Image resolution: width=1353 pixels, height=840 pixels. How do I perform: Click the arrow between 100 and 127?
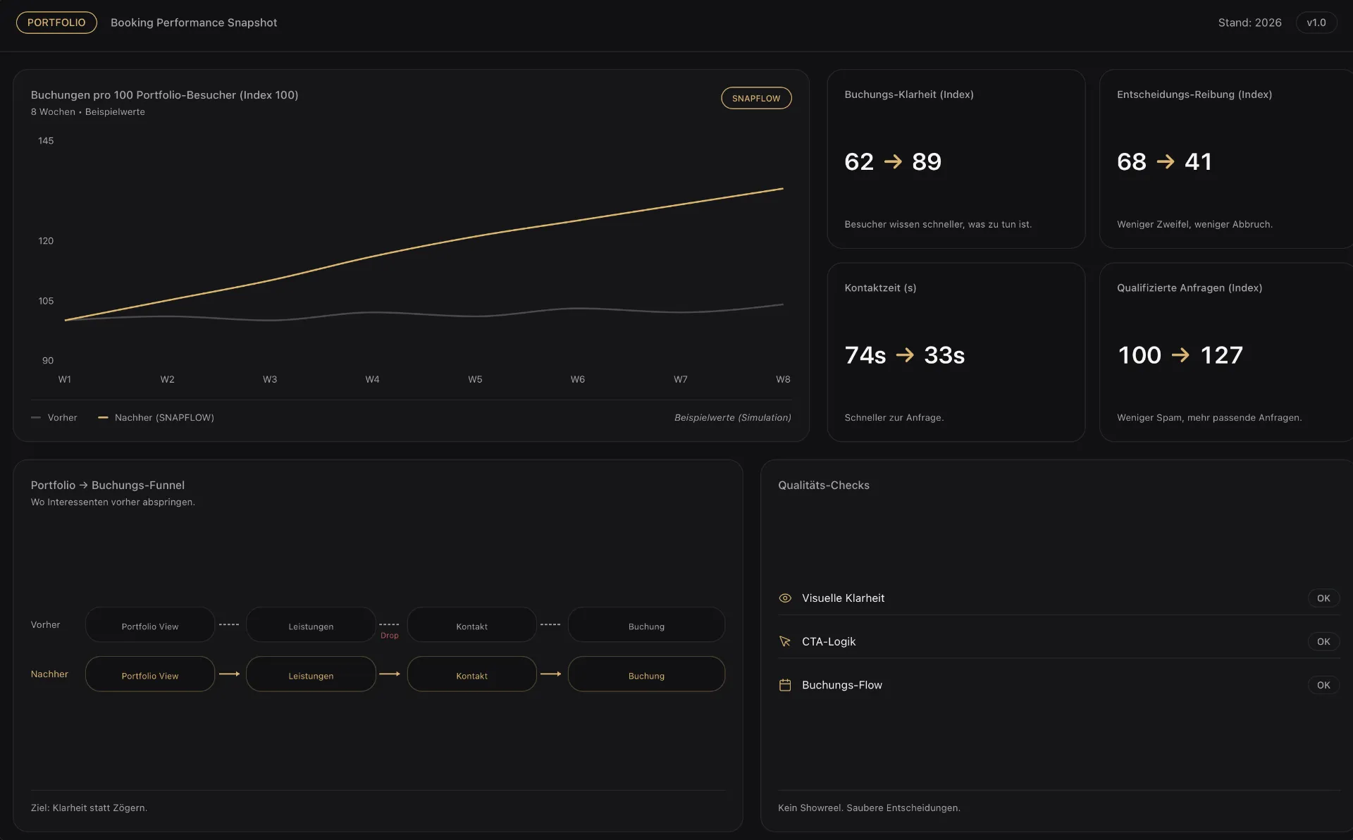(1180, 355)
